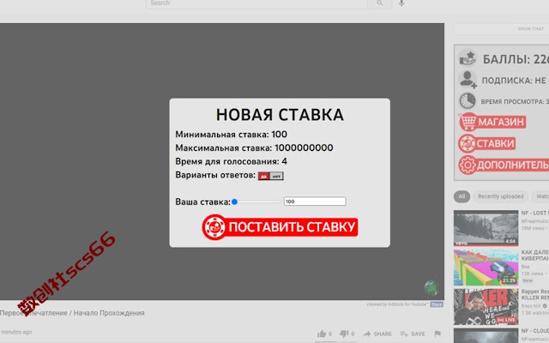
Task: Click the report flag icon
Action: click(x=437, y=334)
